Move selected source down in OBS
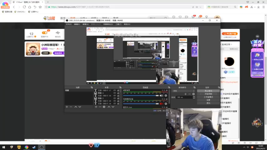Image resolution: width=267 pixels, height=150 pixels. (113, 107)
